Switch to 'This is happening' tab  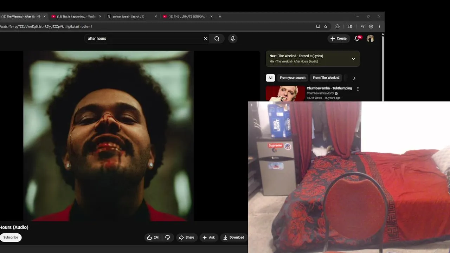pyautogui.click(x=76, y=17)
